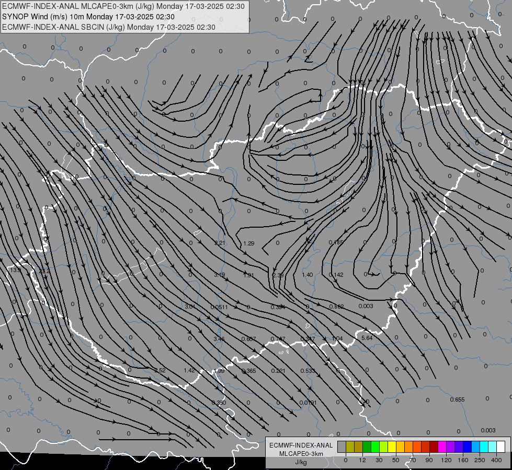512x470 pixels.
Task: Click the white legend swatch
Action: tap(500, 446)
